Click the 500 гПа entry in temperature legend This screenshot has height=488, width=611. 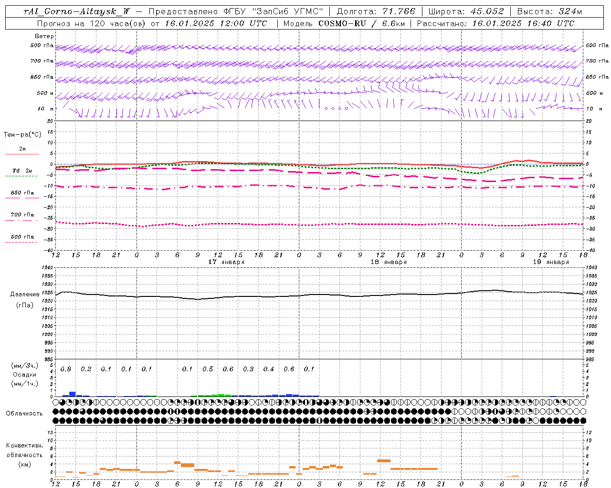coord(22,237)
